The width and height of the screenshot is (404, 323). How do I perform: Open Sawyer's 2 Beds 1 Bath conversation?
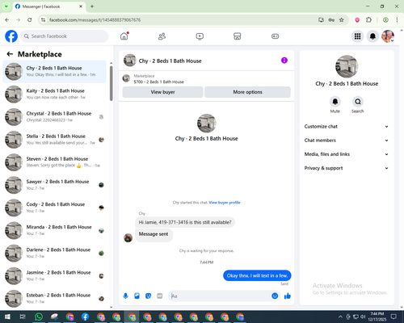coord(54,185)
